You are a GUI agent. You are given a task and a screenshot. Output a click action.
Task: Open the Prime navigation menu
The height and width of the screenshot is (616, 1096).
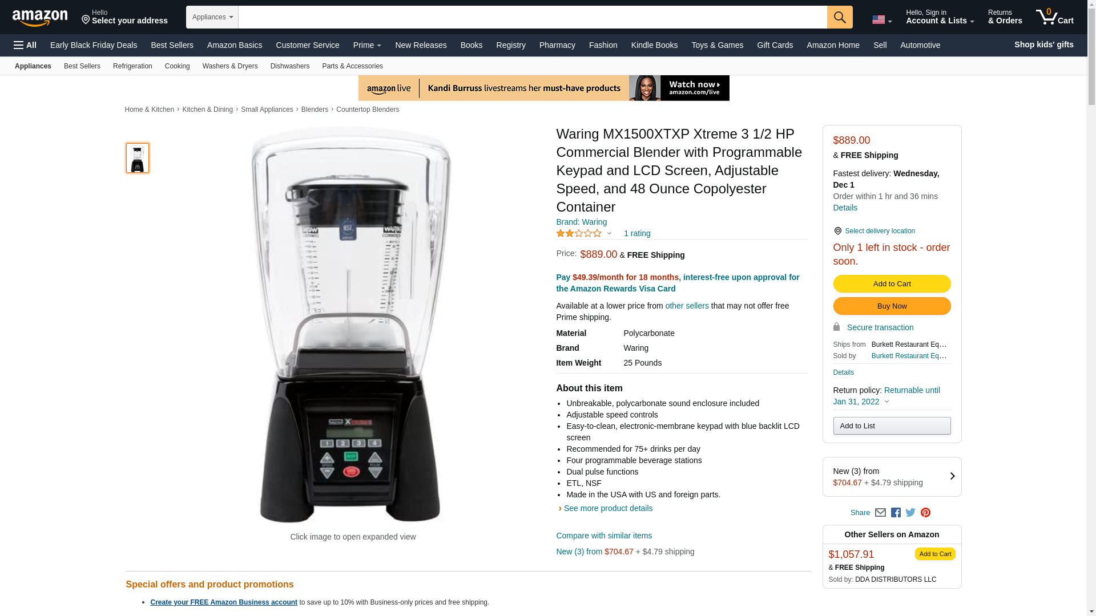click(367, 45)
